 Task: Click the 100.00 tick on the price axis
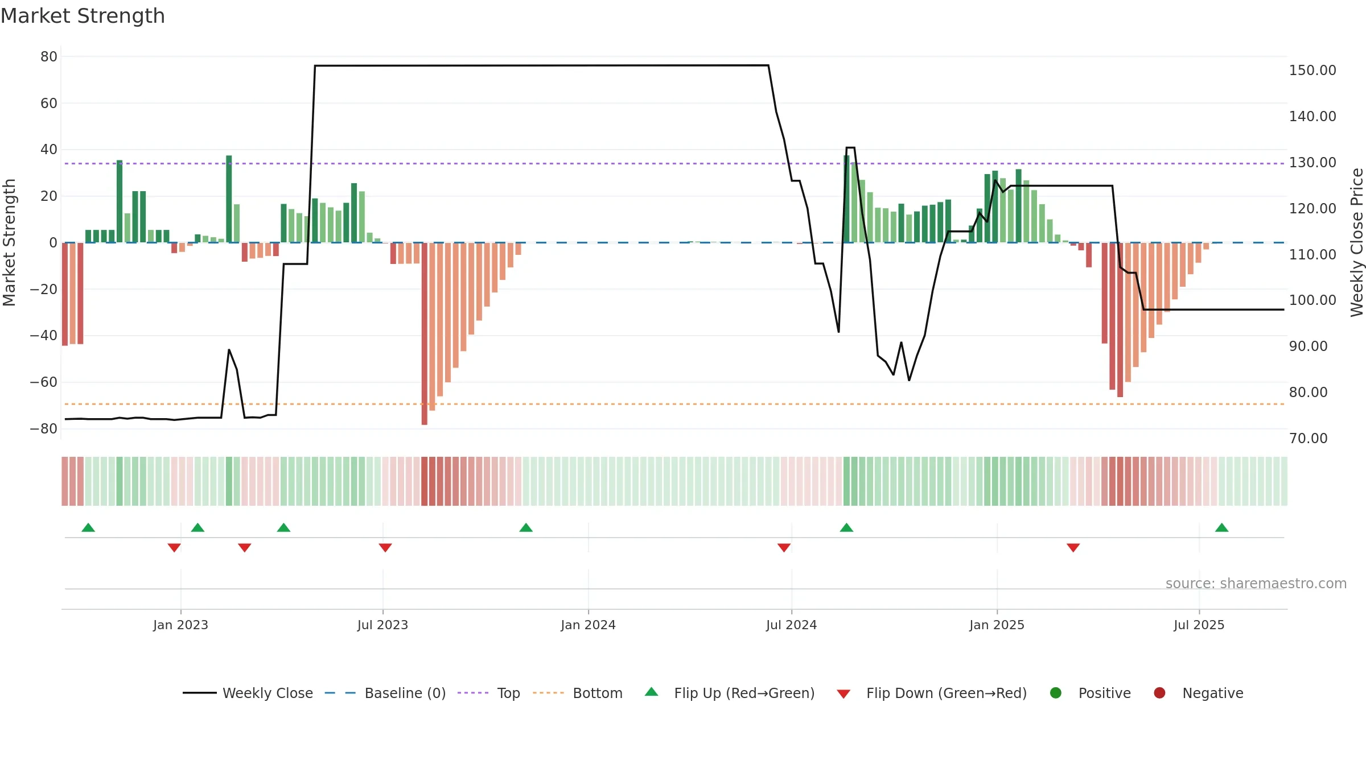1312,300
